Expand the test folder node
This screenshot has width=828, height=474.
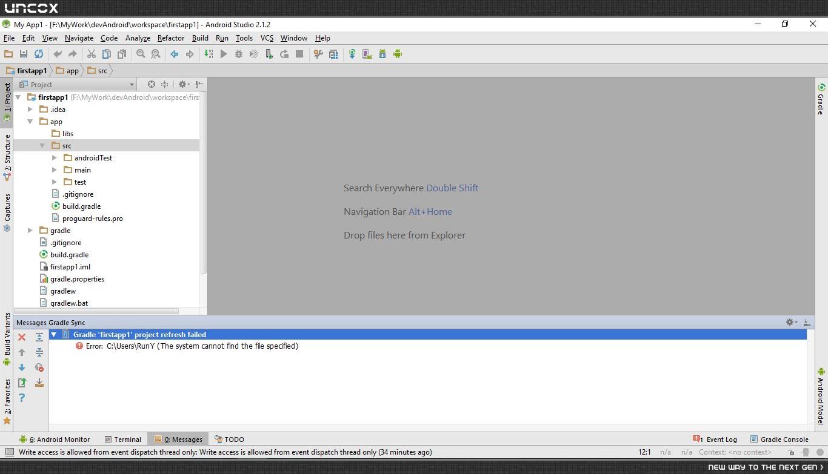point(55,182)
